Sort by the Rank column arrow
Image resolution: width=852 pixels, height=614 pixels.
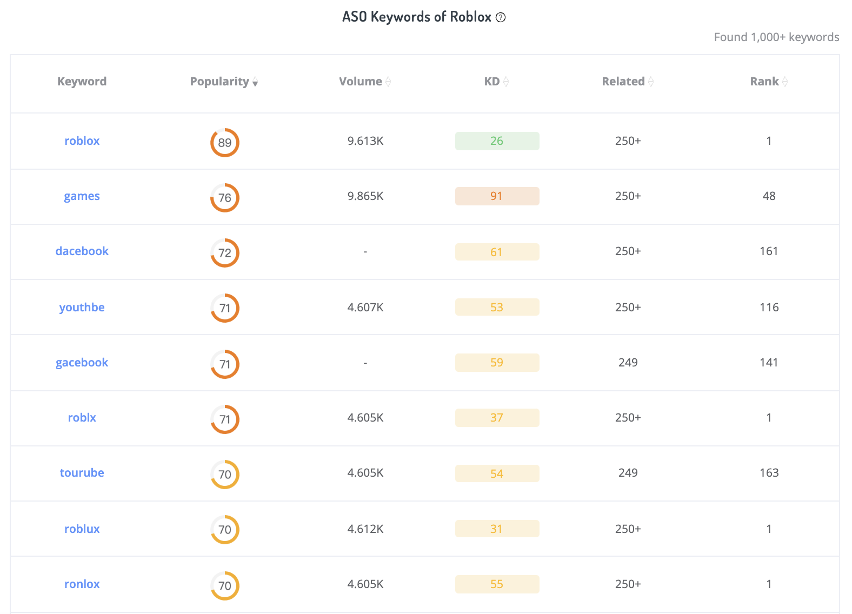click(x=785, y=82)
